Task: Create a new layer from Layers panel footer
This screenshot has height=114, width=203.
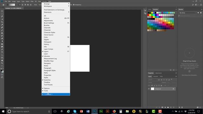Action: pos(171,107)
